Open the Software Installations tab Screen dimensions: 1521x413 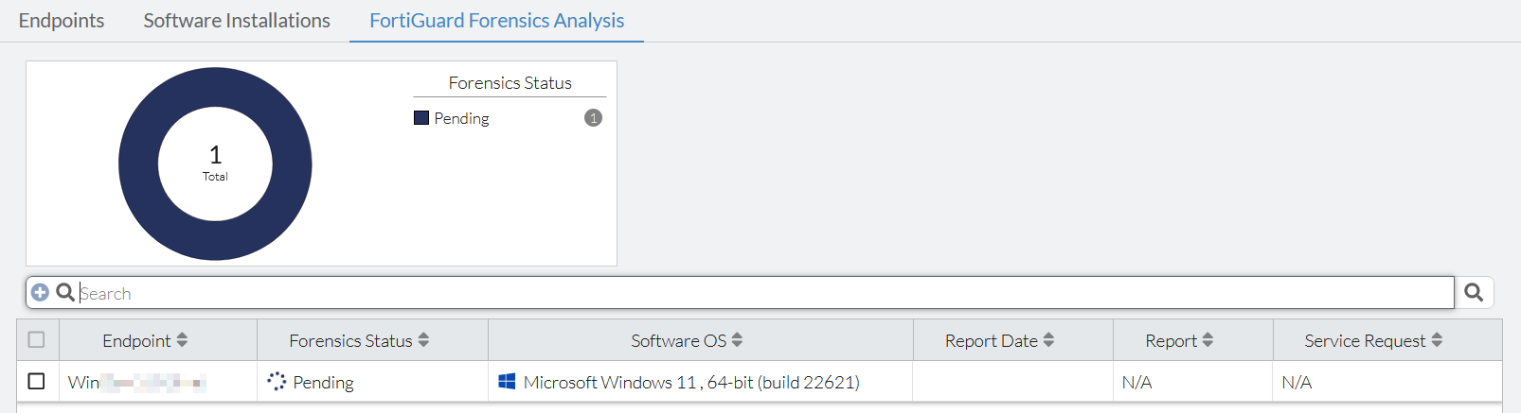point(237,21)
